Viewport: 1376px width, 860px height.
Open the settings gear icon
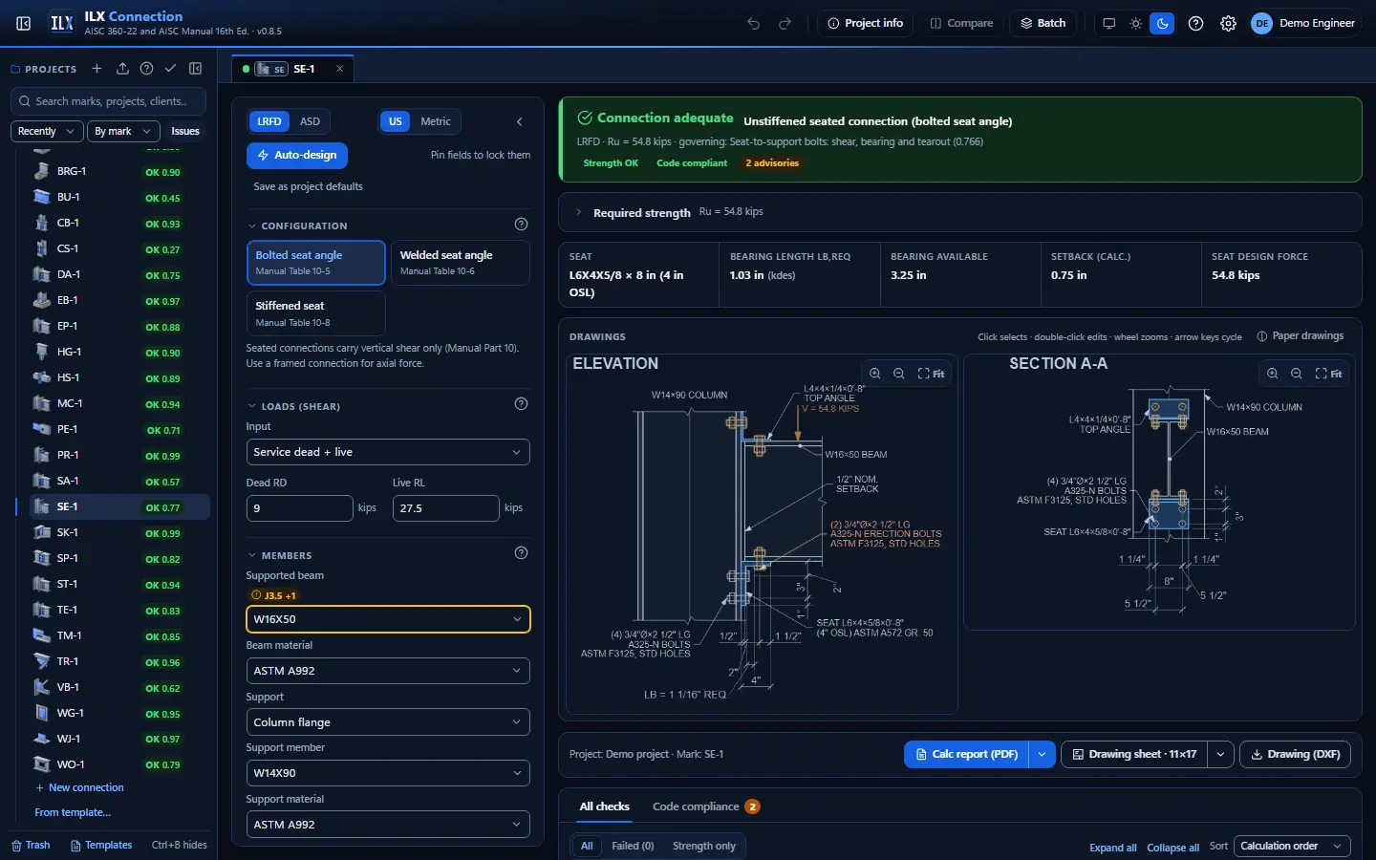pyautogui.click(x=1229, y=23)
